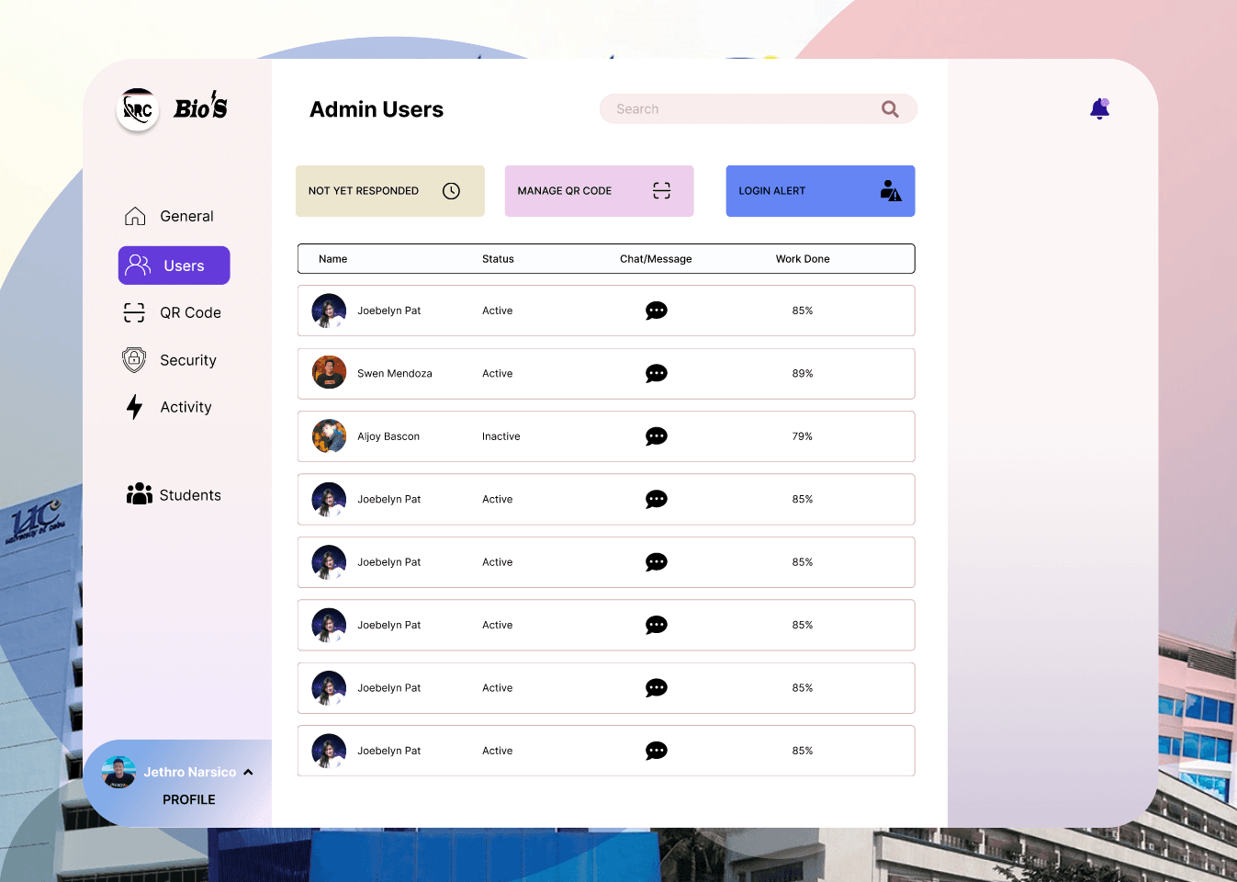Click the people icon in Users menu item
Image resolution: width=1237 pixels, height=882 pixels.
[139, 266]
